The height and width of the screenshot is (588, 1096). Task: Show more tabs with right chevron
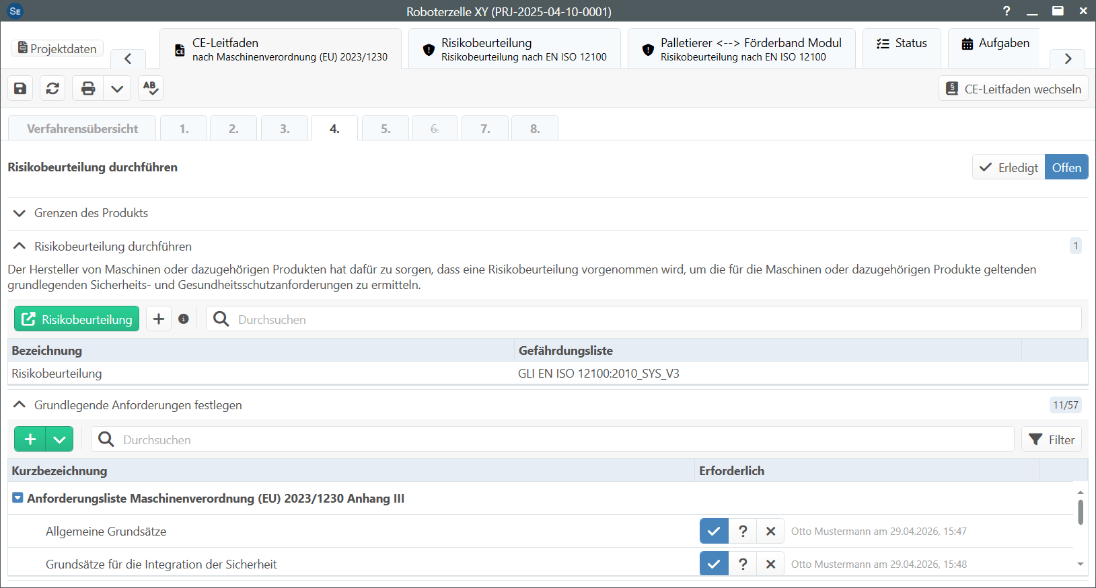(1068, 58)
